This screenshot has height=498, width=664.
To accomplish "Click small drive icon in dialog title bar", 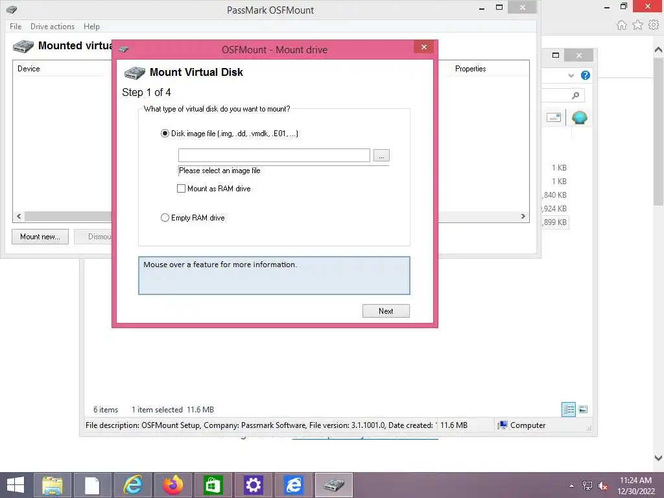I will [x=123, y=49].
